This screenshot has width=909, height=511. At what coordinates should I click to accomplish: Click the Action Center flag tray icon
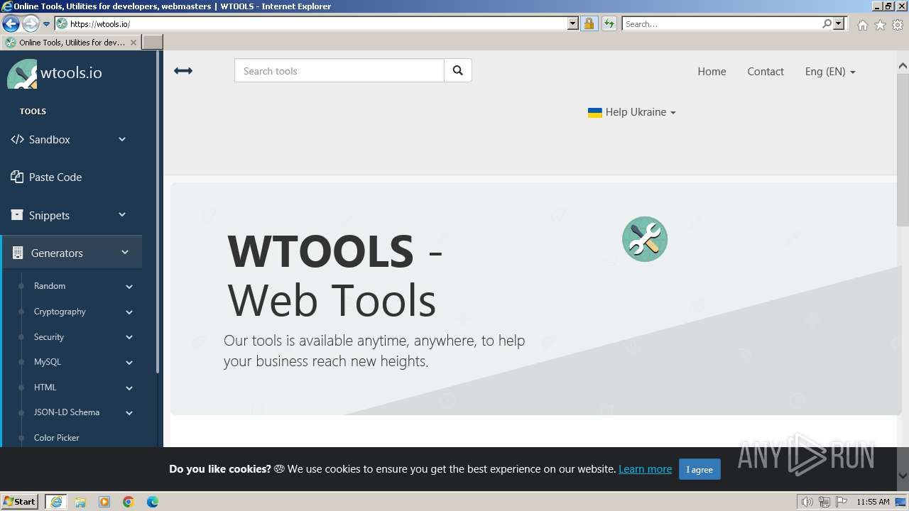pyautogui.click(x=842, y=502)
